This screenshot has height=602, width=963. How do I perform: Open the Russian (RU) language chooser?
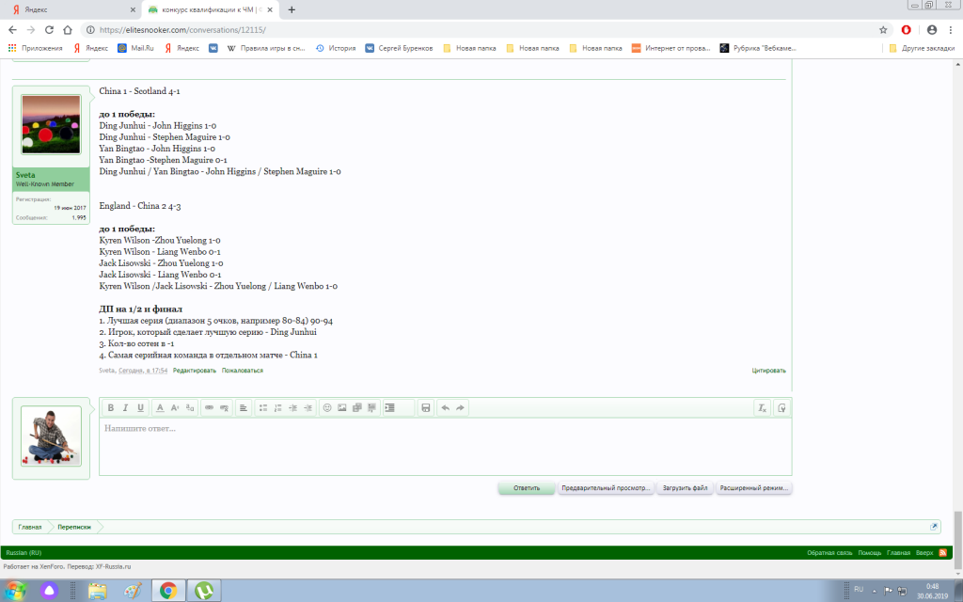[x=24, y=552]
